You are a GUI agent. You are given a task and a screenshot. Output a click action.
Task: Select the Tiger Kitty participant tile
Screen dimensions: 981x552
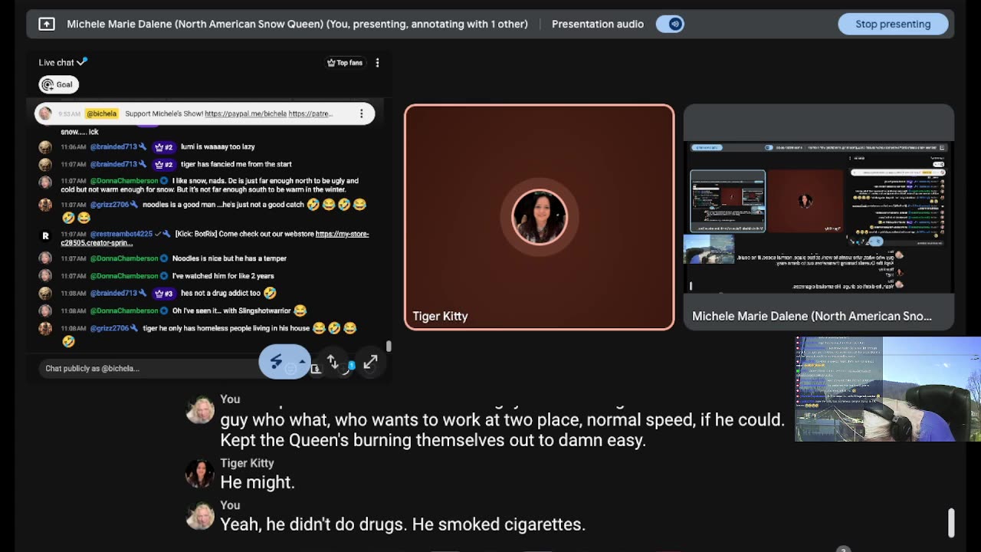540,217
